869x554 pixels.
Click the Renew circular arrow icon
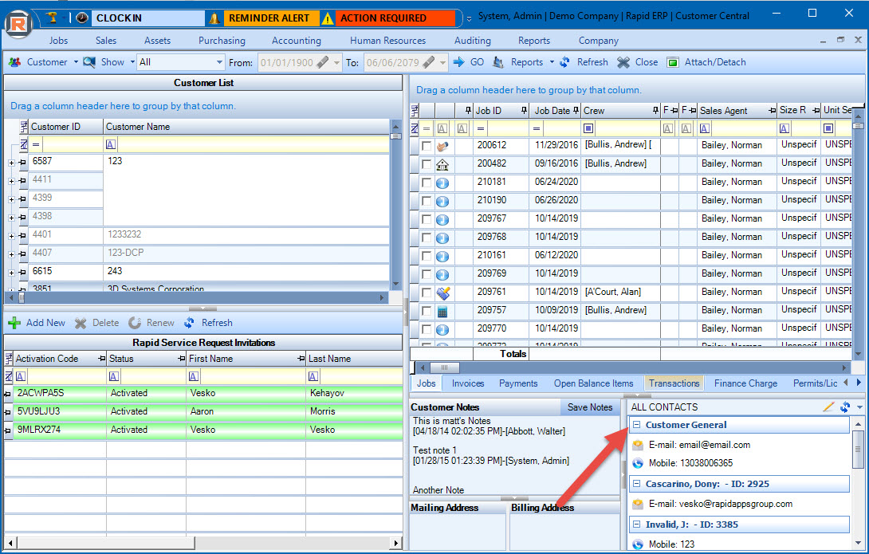(135, 322)
